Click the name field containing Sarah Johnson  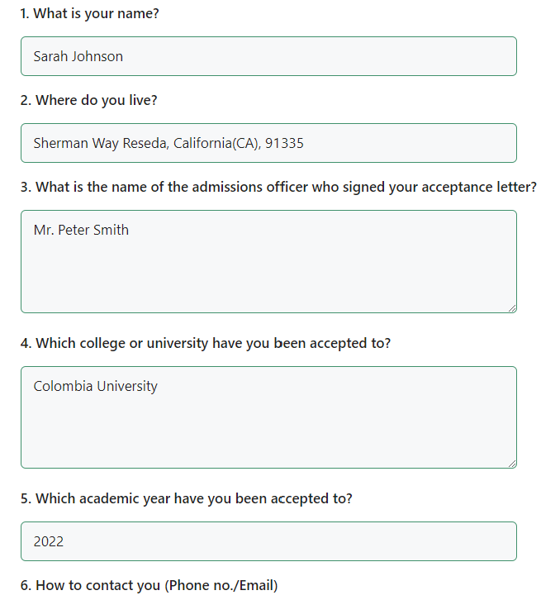click(x=268, y=56)
